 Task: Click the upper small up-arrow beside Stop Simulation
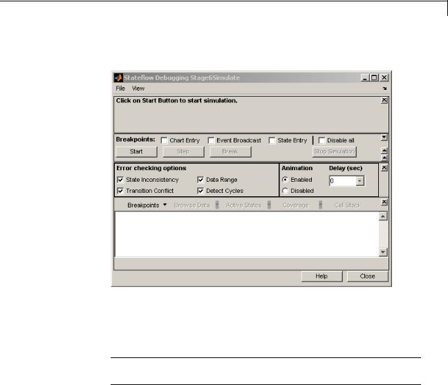tap(384, 151)
